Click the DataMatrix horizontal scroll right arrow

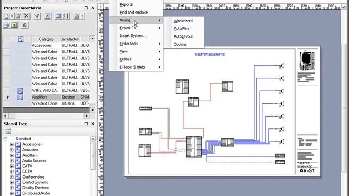pos(87,116)
